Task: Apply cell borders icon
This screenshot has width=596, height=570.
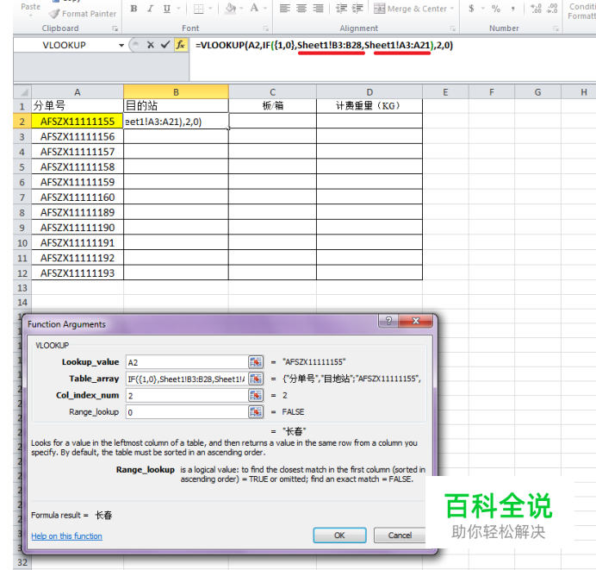Action: (x=198, y=9)
